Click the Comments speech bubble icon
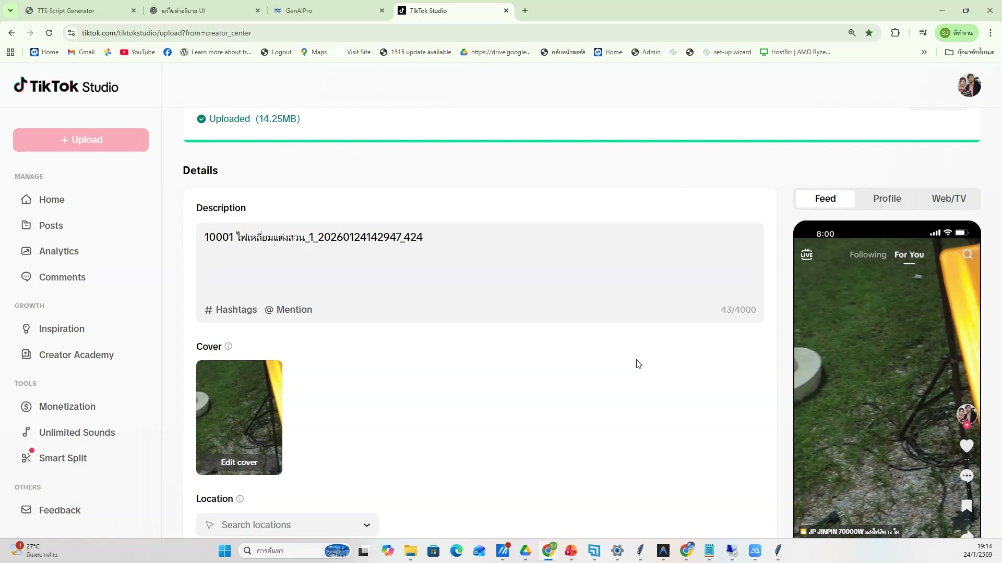The height and width of the screenshot is (563, 1002). [x=26, y=277]
